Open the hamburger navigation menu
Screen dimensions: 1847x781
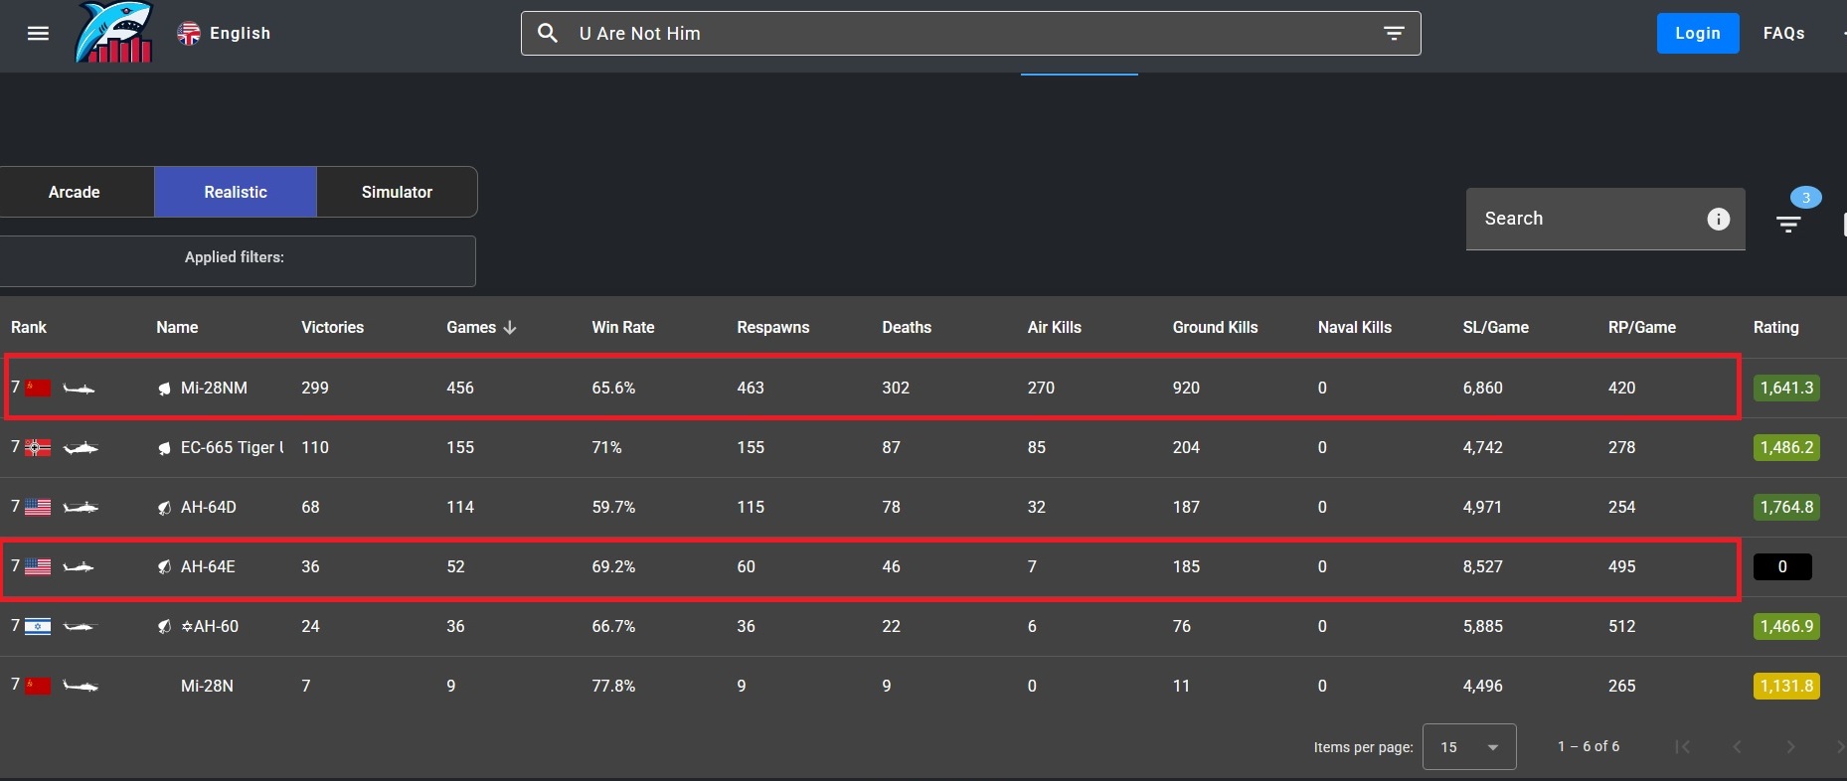point(38,34)
